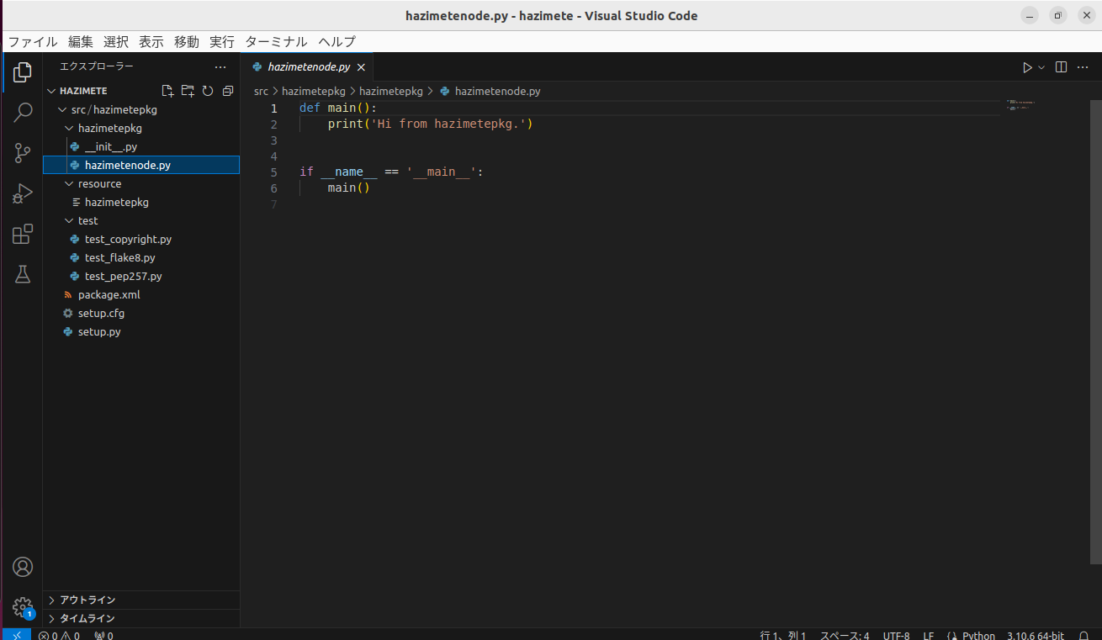The image size is (1102, 640).
Task: Open the Source Control view
Action: click(23, 153)
